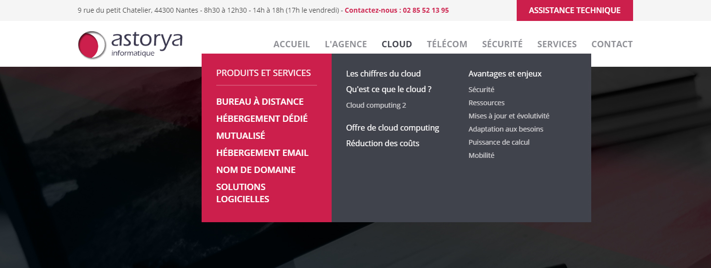Choose Nom de domaine link
Image resolution: width=711 pixels, height=268 pixels.
(x=256, y=170)
